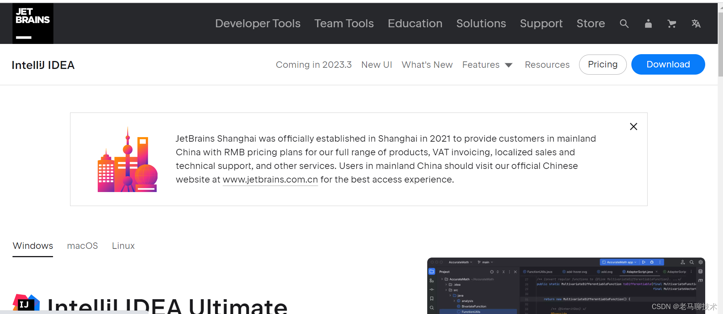The image size is (723, 314).
Task: Open the Education menu
Action: [415, 23]
